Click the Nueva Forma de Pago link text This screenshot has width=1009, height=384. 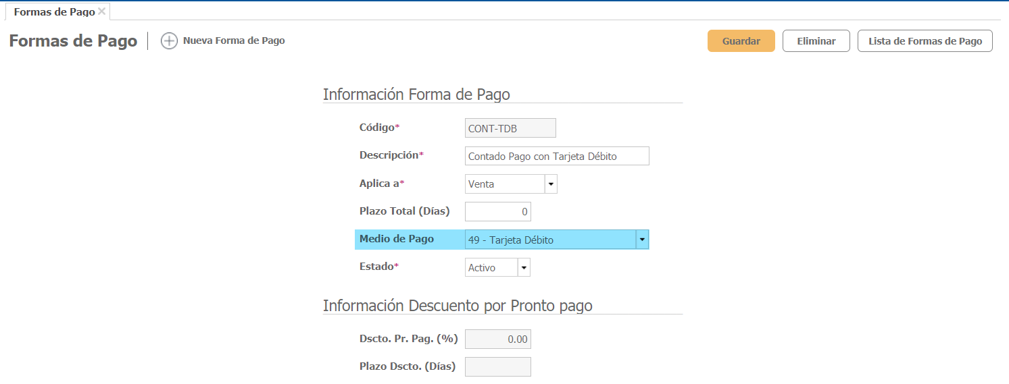234,40
